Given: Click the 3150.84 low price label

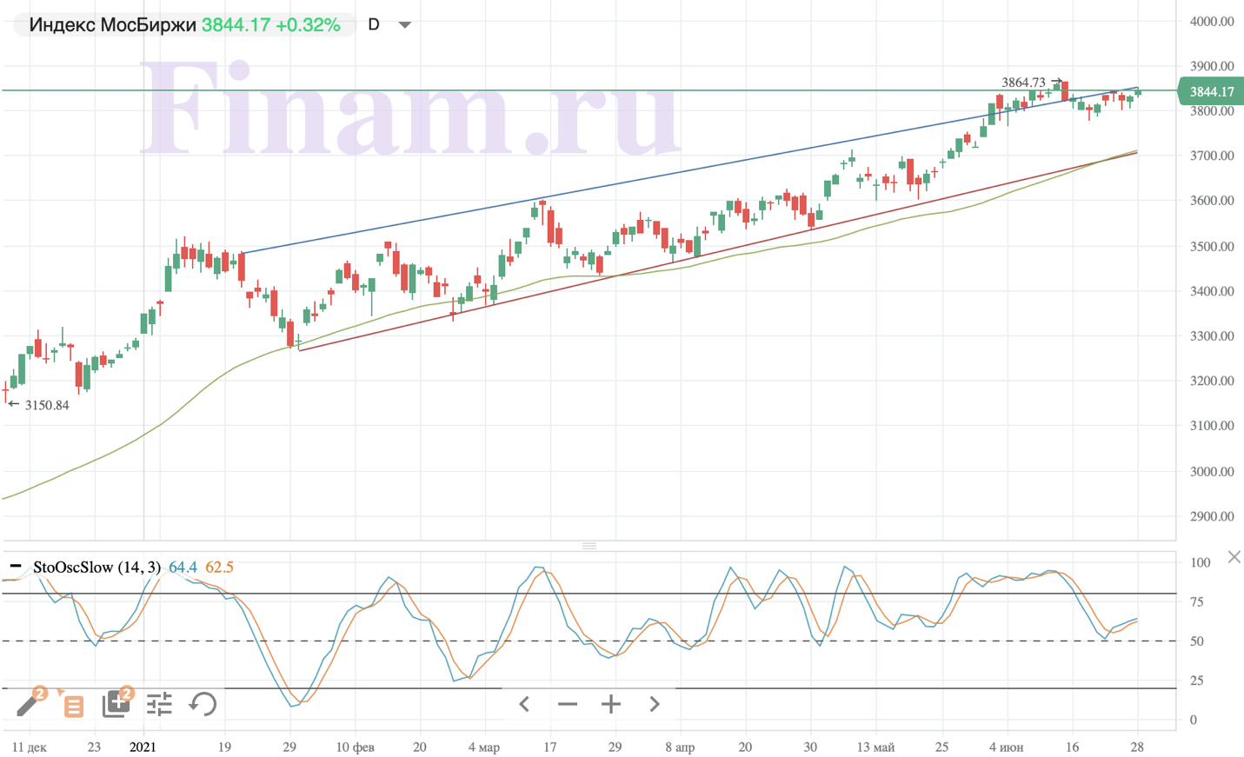Looking at the screenshot, I should pyautogui.click(x=47, y=405).
